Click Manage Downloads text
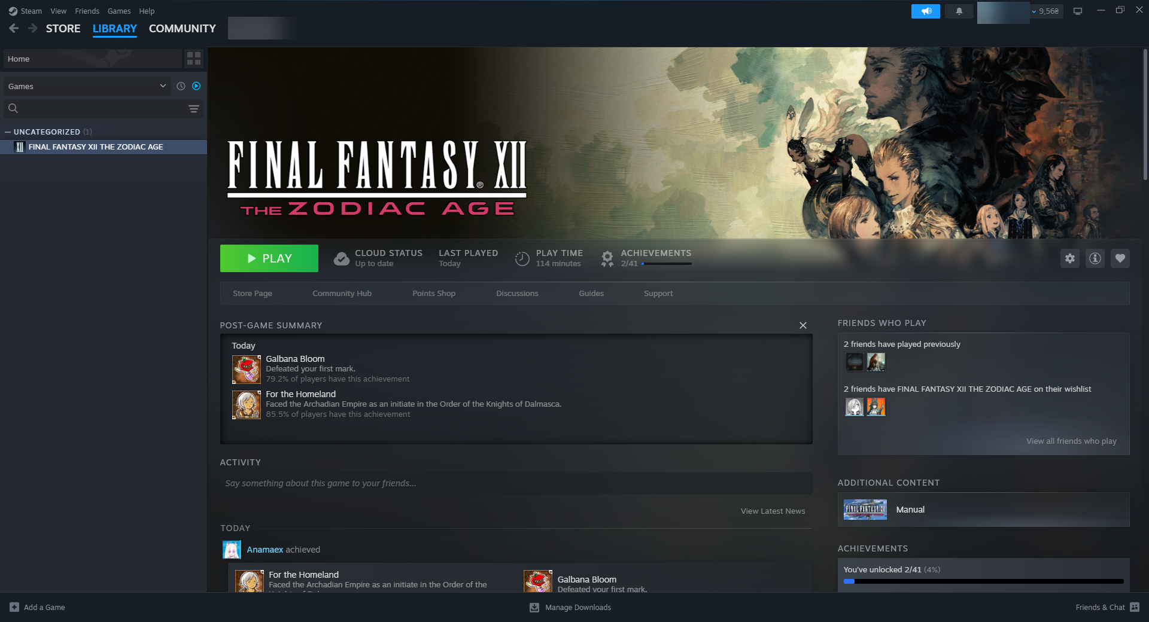The height and width of the screenshot is (622, 1149). [578, 607]
